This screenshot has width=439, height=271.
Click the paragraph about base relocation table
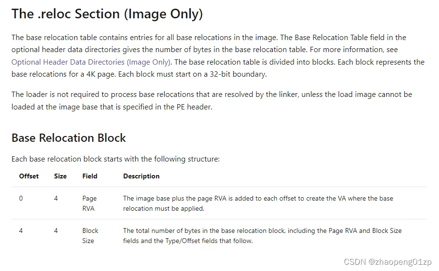click(x=218, y=55)
